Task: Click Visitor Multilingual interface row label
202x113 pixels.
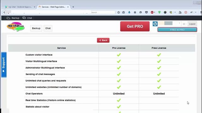Action: pos(41,61)
